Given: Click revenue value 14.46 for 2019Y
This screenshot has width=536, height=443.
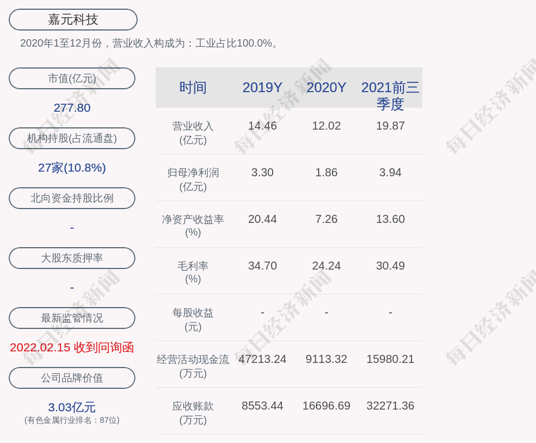Looking at the screenshot, I should [263, 126].
